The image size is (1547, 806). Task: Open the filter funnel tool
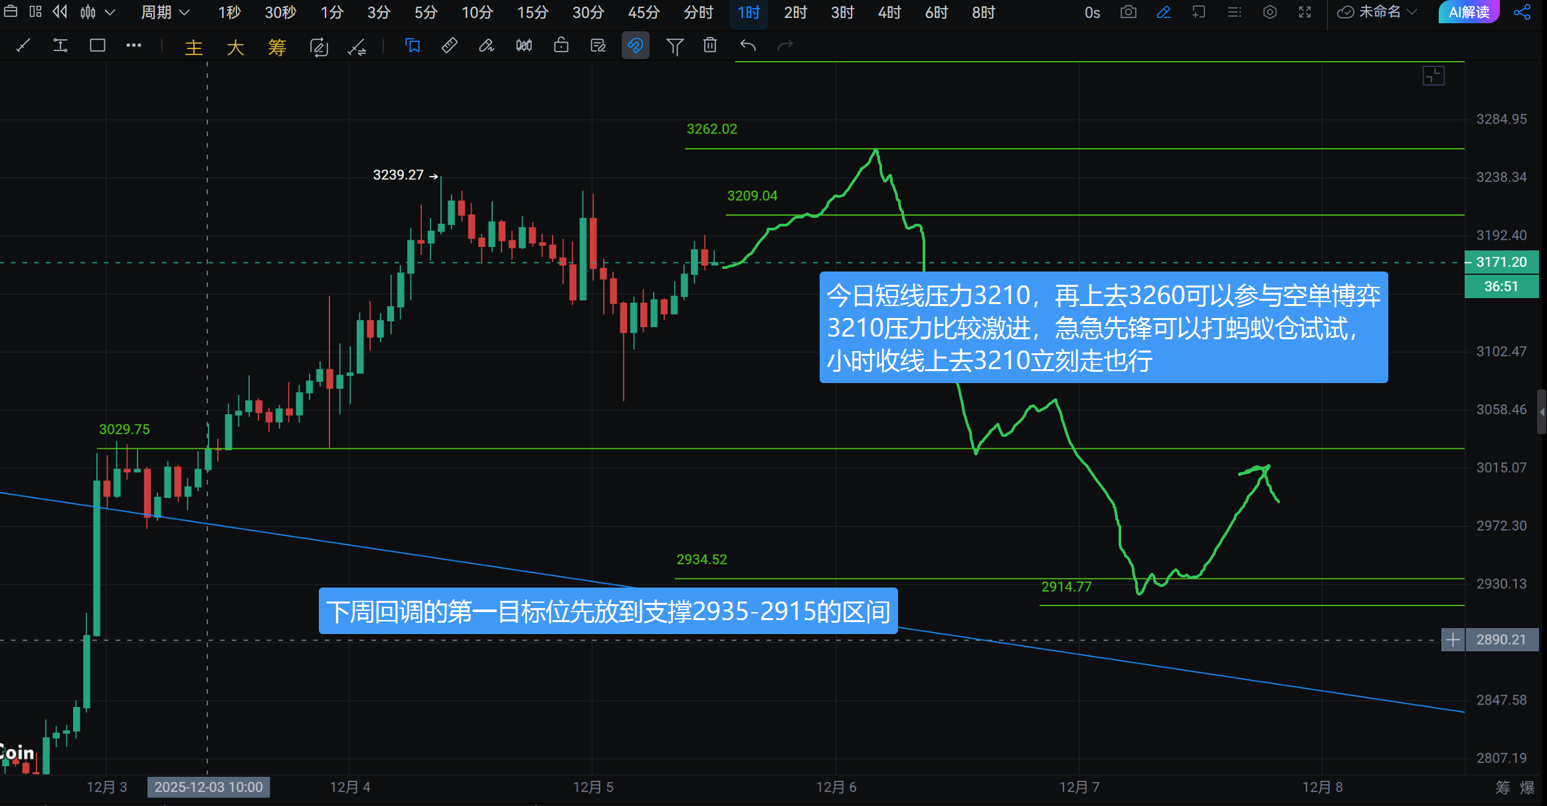pyautogui.click(x=674, y=46)
